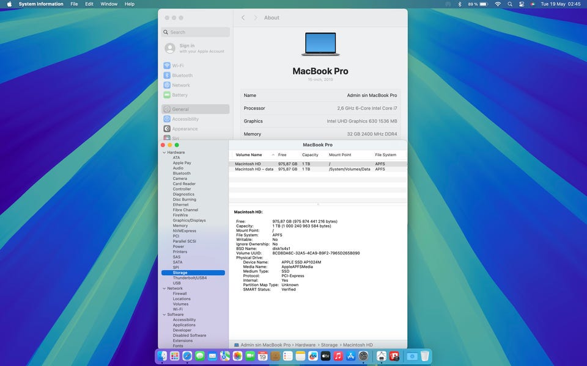Viewport: 587px width, 366px height.
Task: Open the System Information app menu
Action: 41,4
